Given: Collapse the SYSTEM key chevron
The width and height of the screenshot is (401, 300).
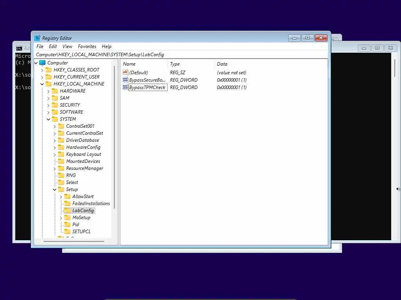Looking at the screenshot, I should click(x=48, y=119).
